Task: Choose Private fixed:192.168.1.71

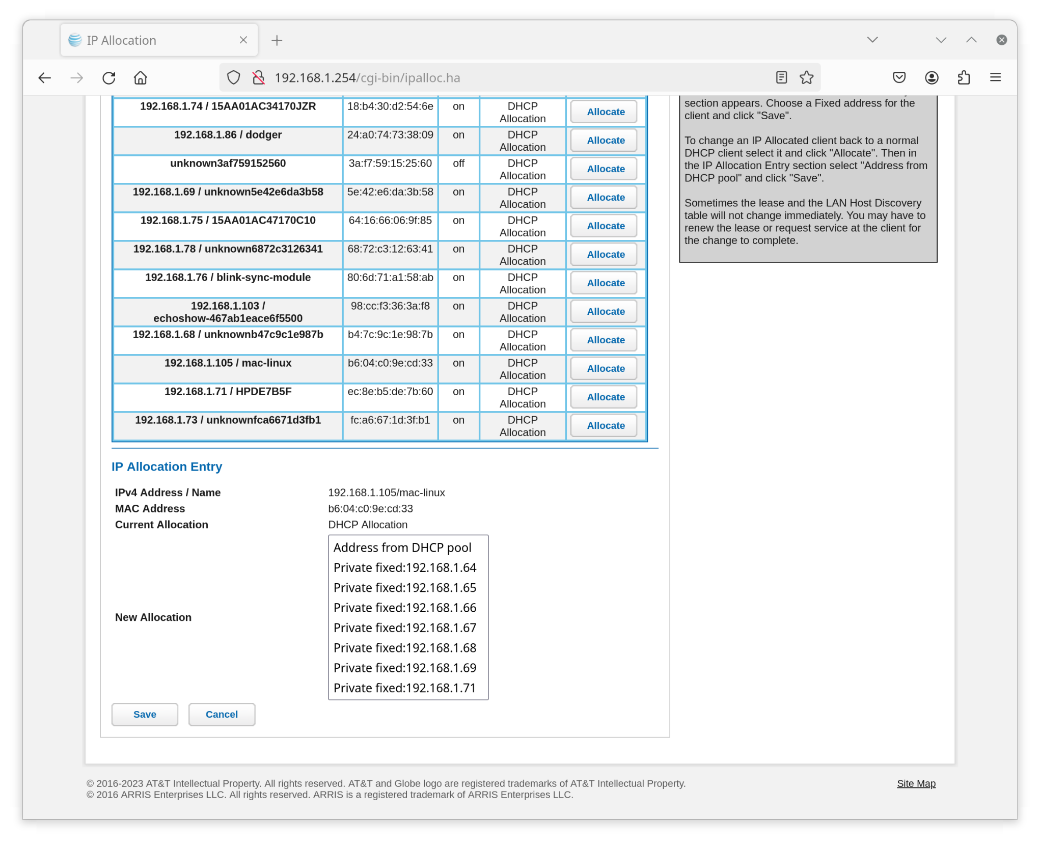Action: 408,688
